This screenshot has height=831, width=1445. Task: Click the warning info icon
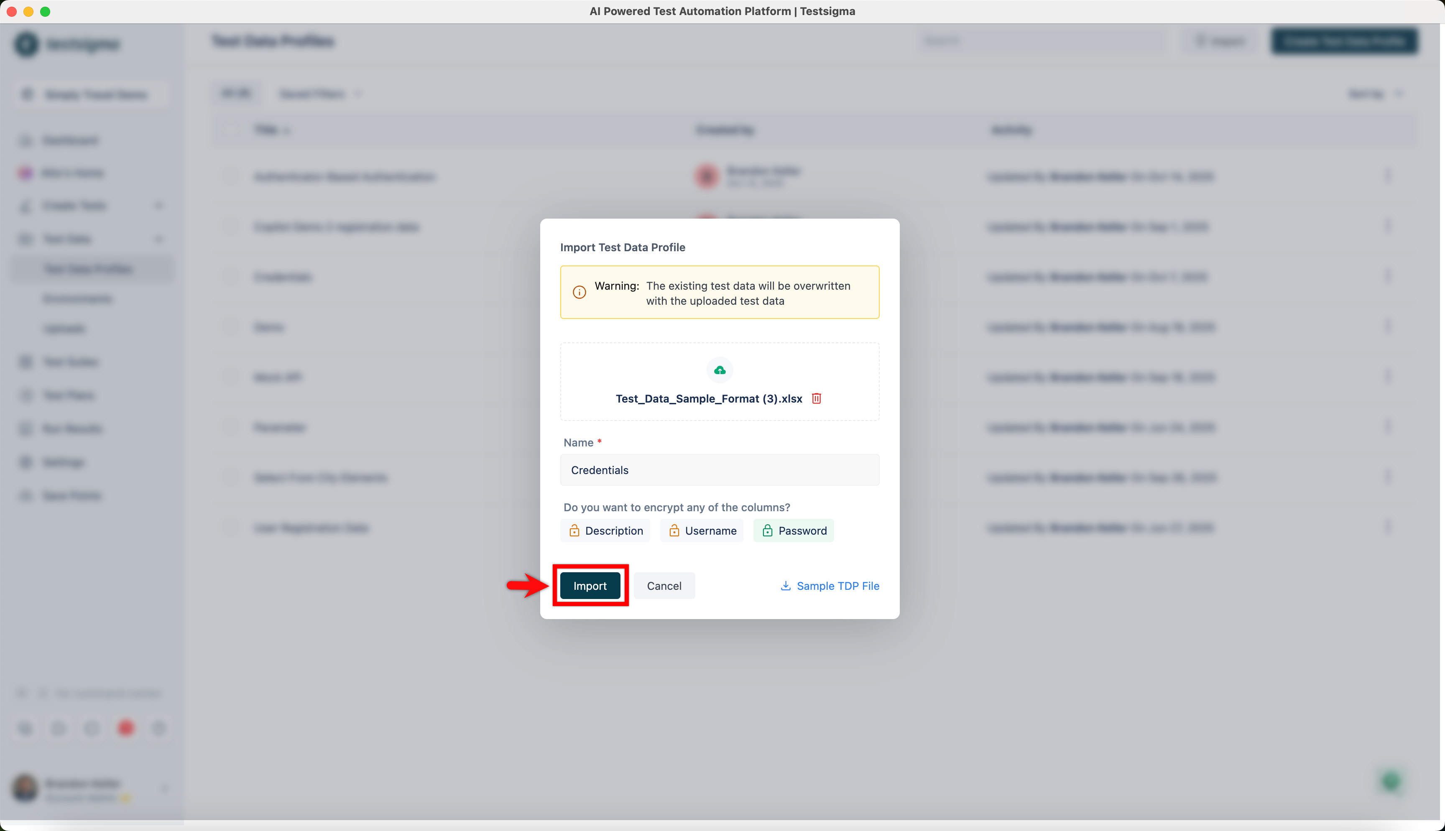(x=579, y=292)
